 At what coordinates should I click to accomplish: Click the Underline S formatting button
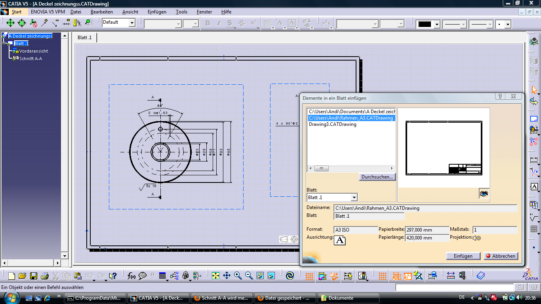(230, 23)
